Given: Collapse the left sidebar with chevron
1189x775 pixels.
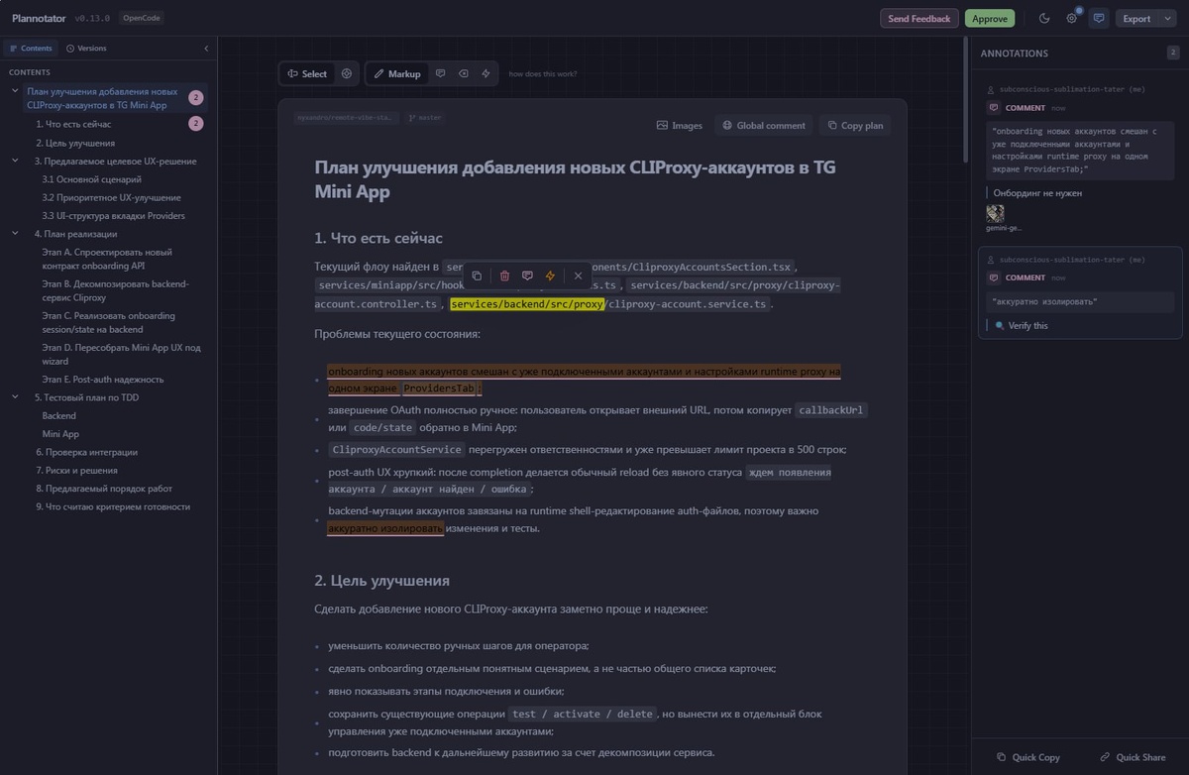Looking at the screenshot, I should click(x=206, y=48).
